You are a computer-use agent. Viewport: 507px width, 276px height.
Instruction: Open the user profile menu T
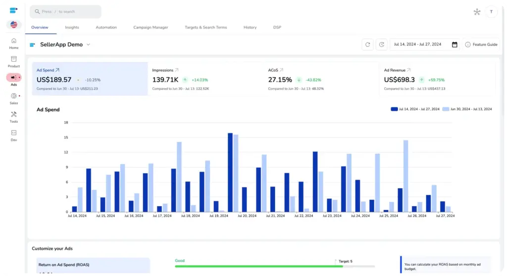point(492,12)
